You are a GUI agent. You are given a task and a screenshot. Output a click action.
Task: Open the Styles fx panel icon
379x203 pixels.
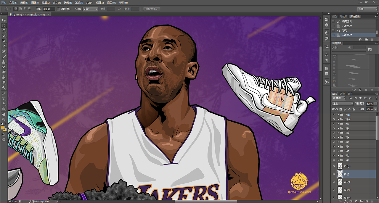pos(327,38)
